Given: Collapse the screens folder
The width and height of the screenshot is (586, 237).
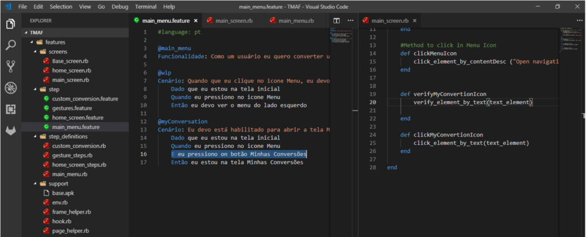Looking at the screenshot, I should click(x=35, y=51).
